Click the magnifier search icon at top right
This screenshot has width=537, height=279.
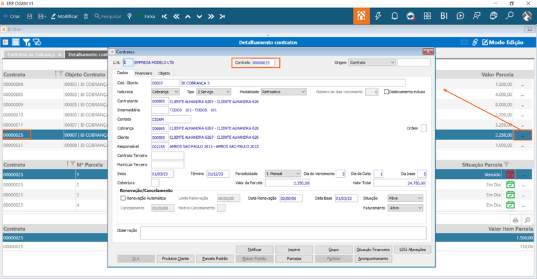[510, 15]
